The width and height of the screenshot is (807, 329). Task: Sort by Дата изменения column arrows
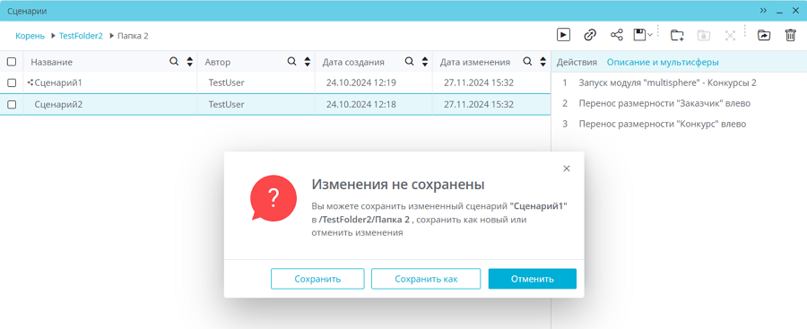tap(542, 62)
